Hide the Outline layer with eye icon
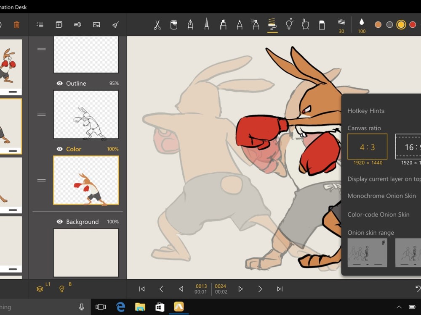 coord(60,83)
